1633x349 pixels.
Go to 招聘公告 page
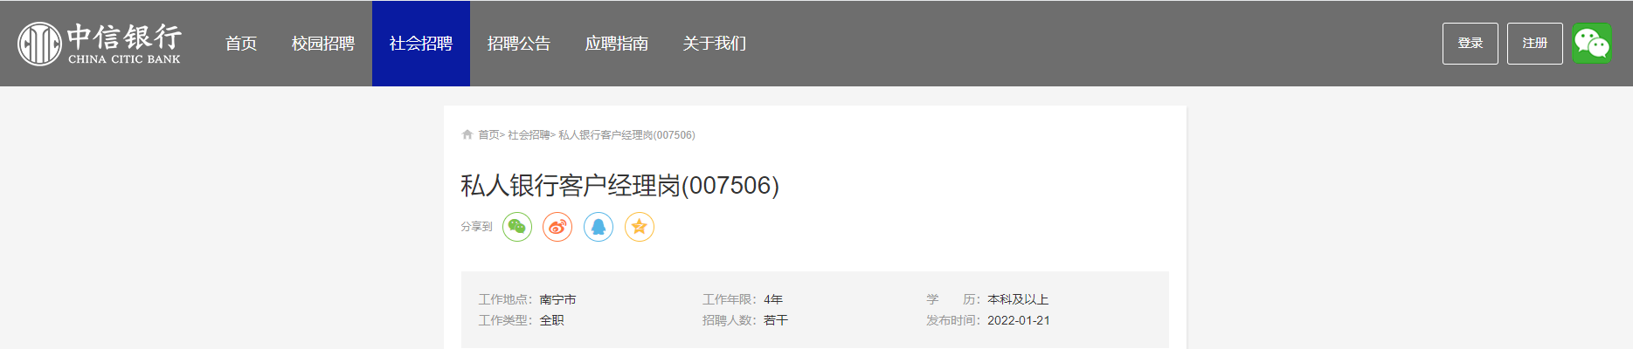pos(519,44)
